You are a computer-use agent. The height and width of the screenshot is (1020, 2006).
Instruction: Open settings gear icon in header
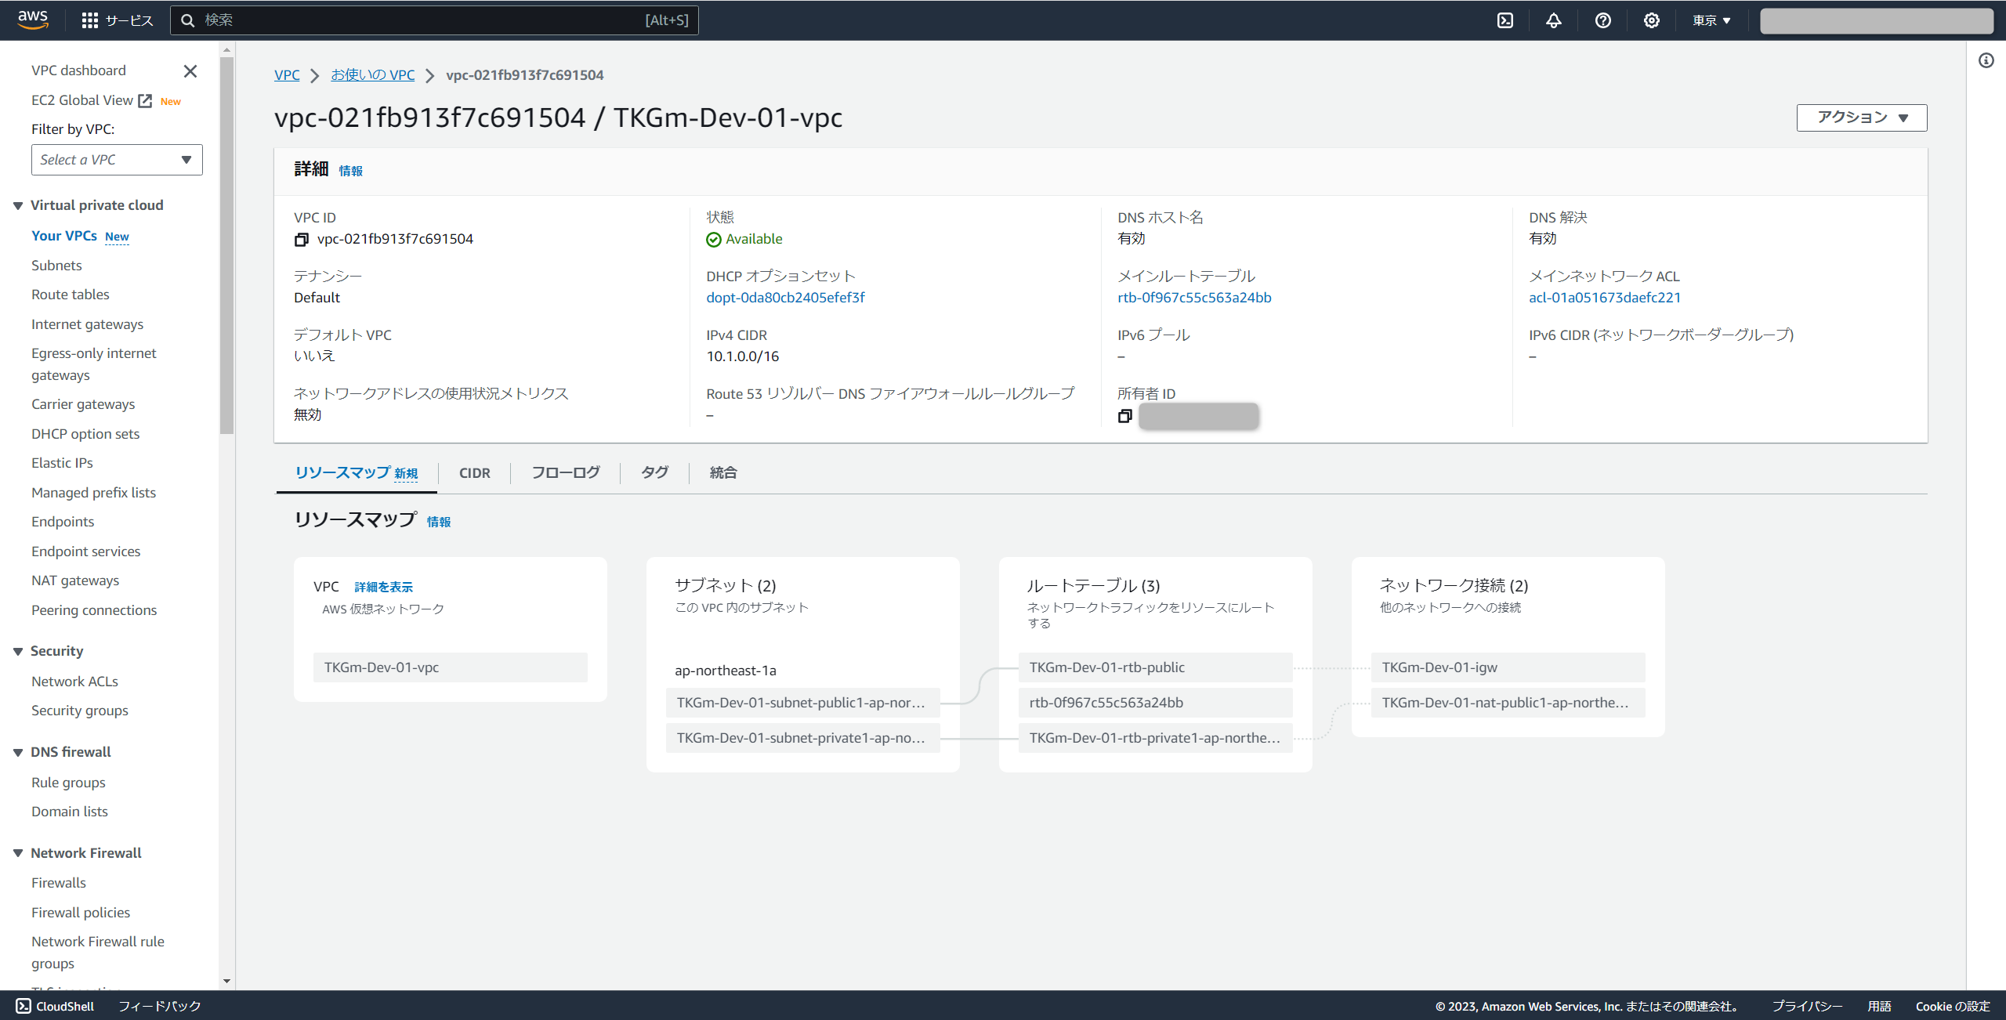1651,20
